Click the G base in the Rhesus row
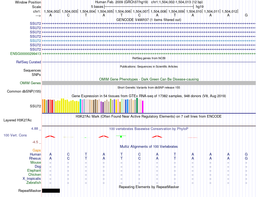Viewport: 256px width, 197px height. click(246, 158)
